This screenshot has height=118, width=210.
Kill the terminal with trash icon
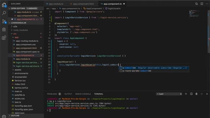pyautogui.click(x=196, y=94)
